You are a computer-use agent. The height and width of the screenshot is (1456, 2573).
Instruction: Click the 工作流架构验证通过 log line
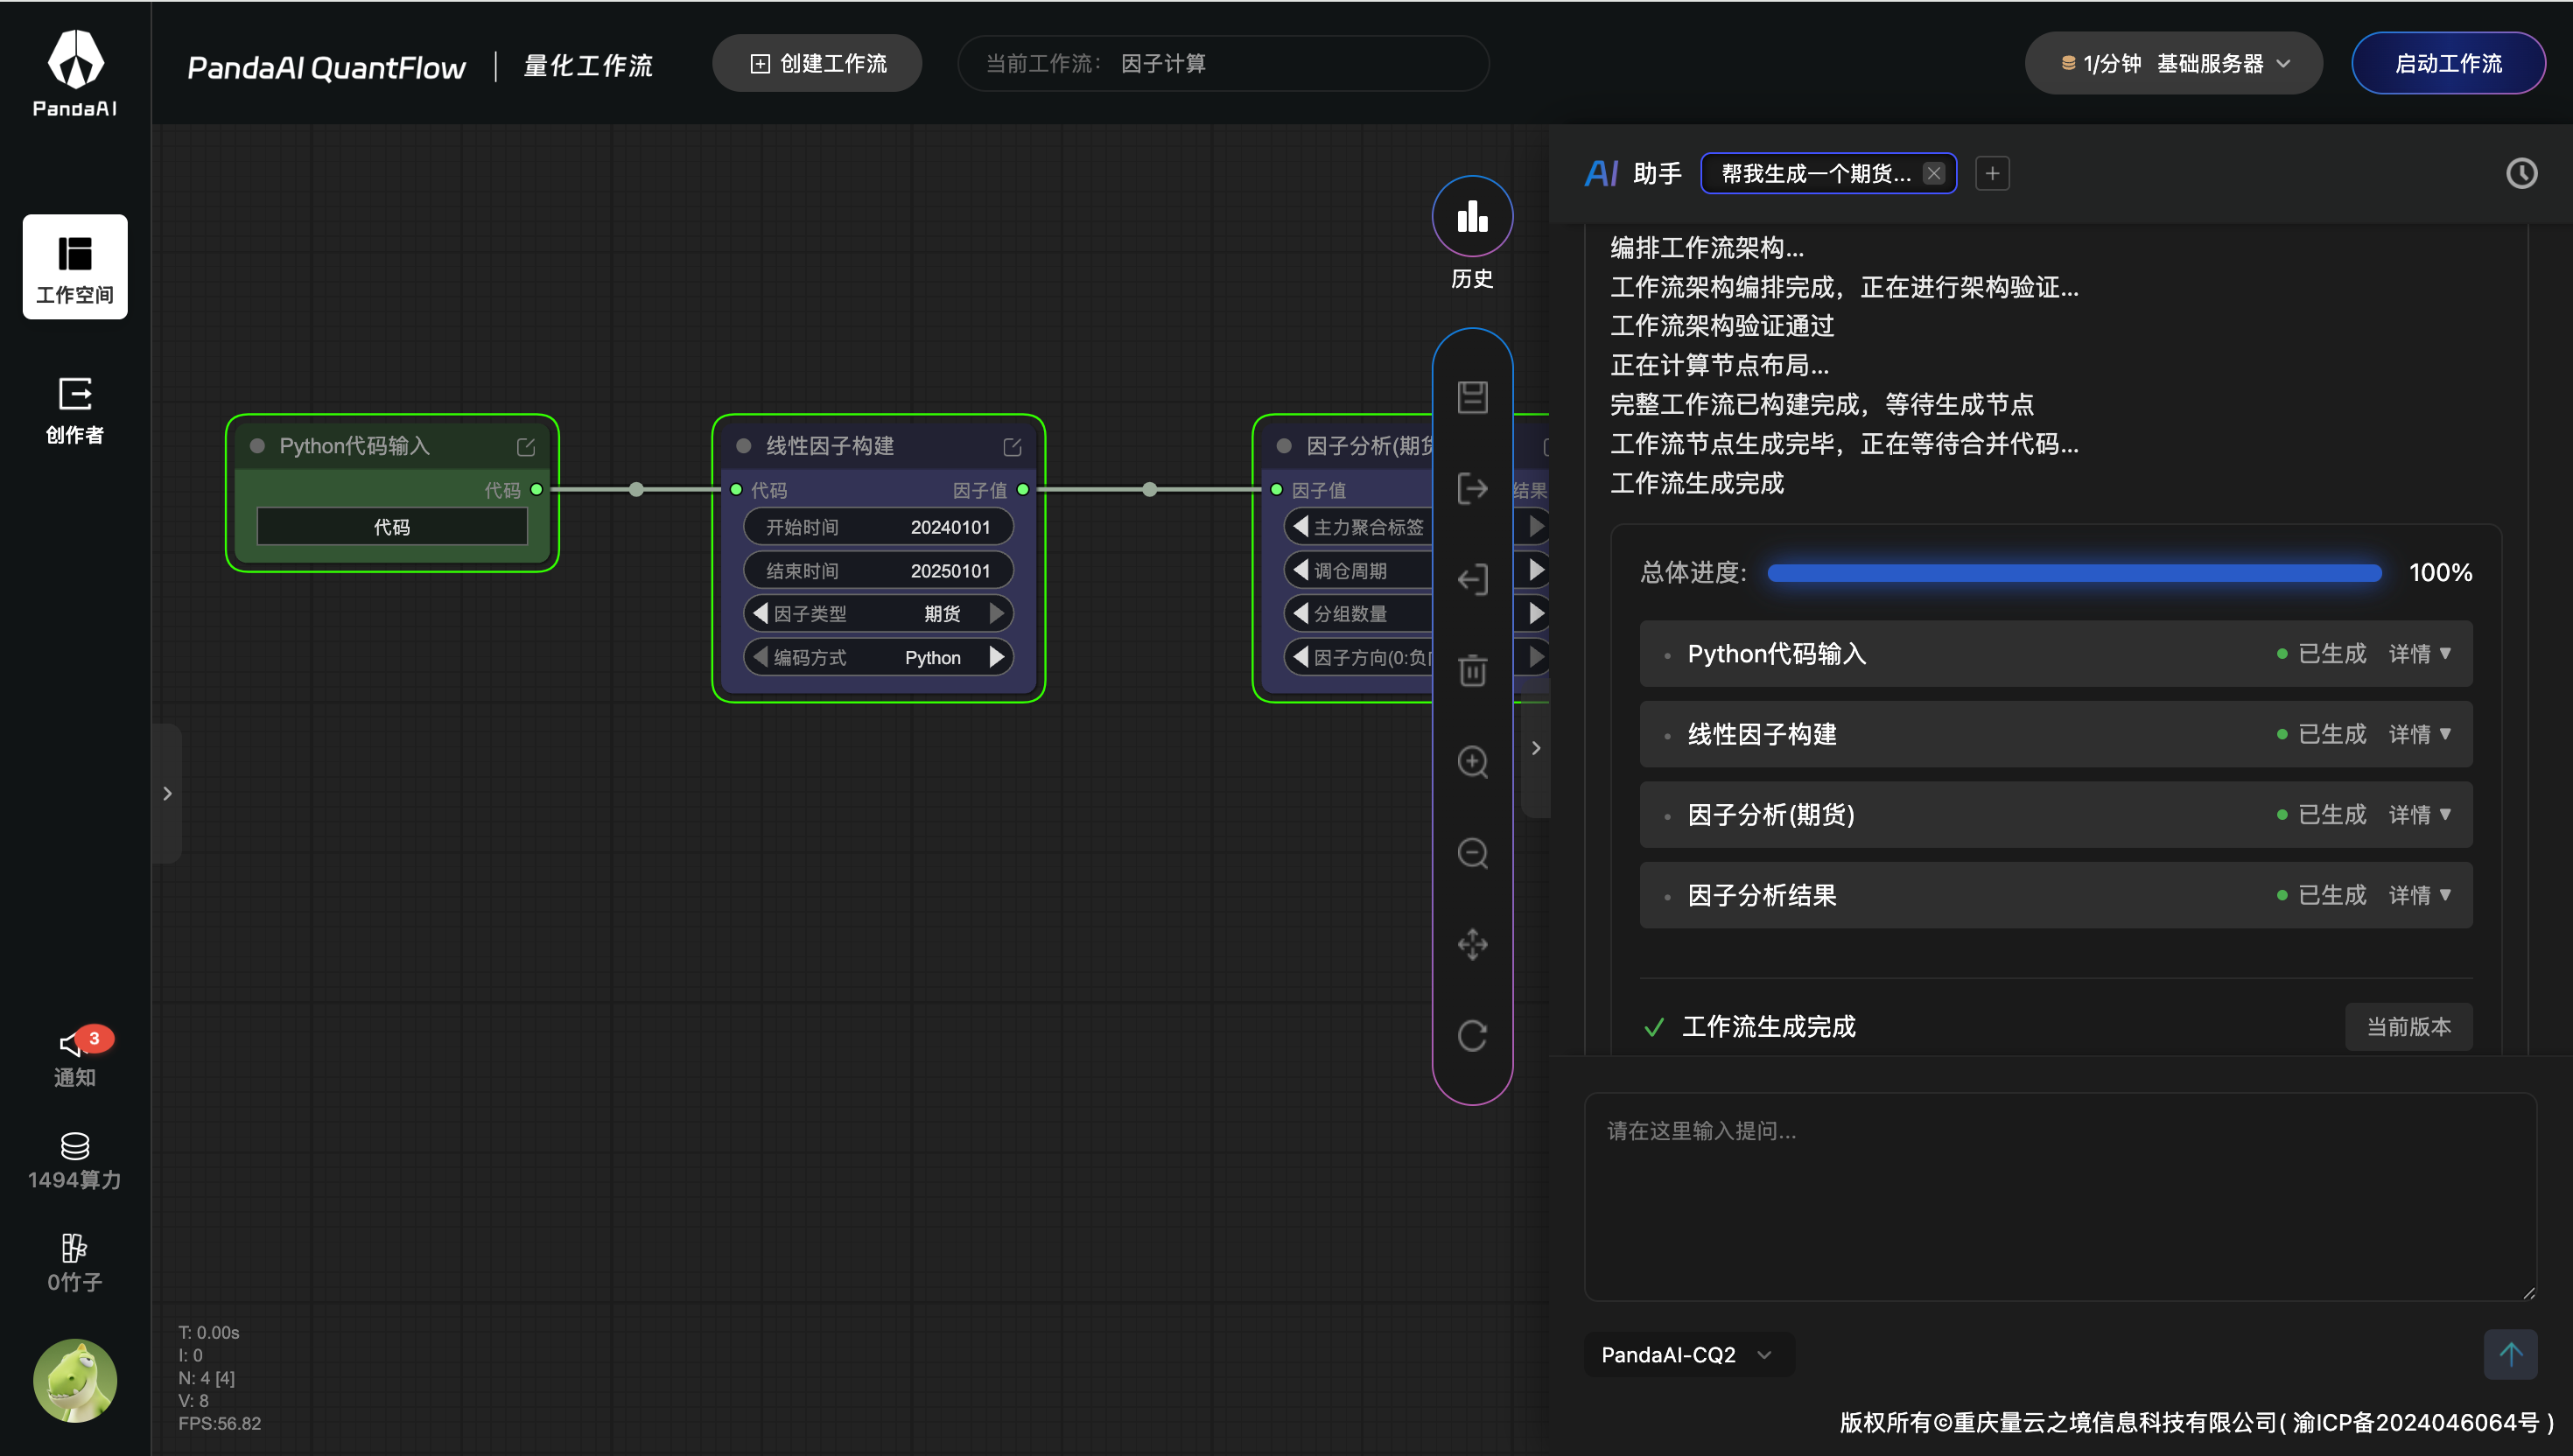(x=1722, y=325)
